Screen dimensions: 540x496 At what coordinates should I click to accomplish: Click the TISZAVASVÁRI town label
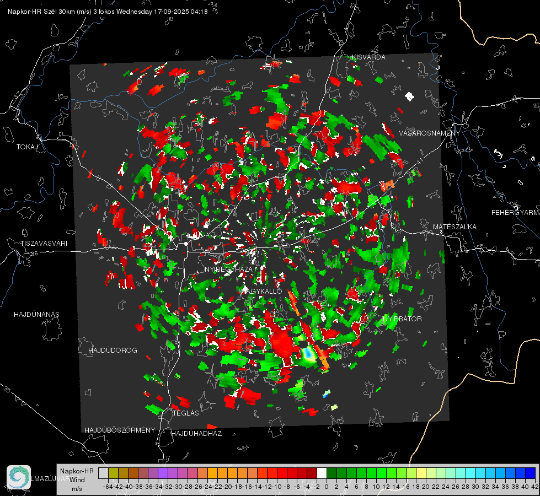44,244
